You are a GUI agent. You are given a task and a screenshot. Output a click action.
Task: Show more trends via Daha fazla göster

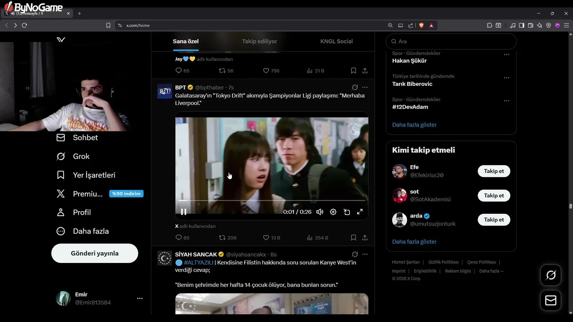point(415,125)
